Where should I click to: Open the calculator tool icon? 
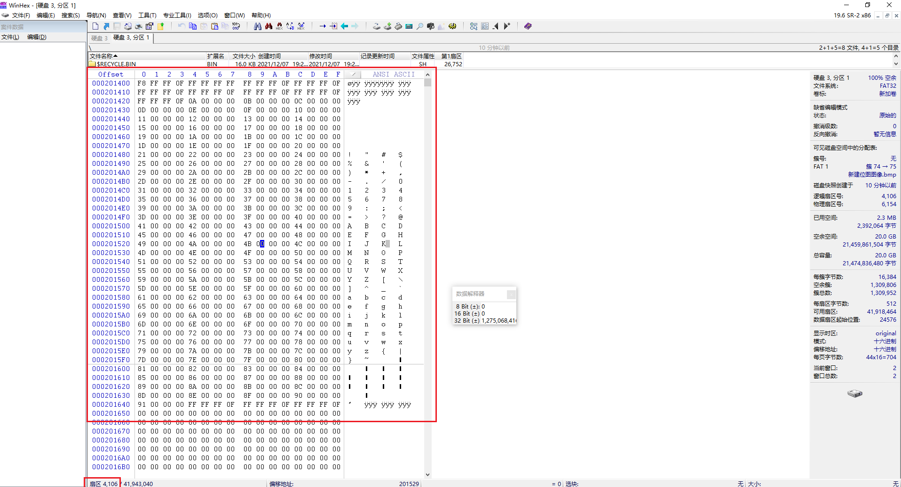point(408,26)
